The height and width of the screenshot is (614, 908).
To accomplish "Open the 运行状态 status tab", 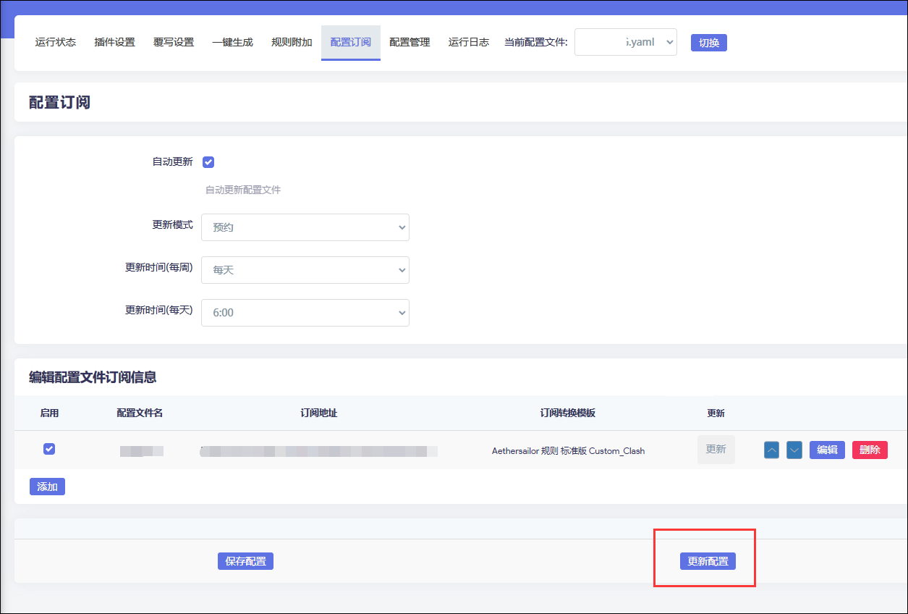I will [x=55, y=42].
